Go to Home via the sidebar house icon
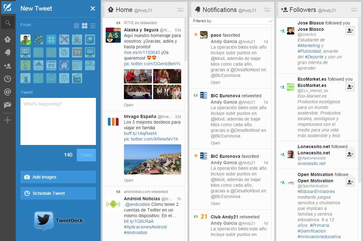363x241 pixels. (8, 39)
